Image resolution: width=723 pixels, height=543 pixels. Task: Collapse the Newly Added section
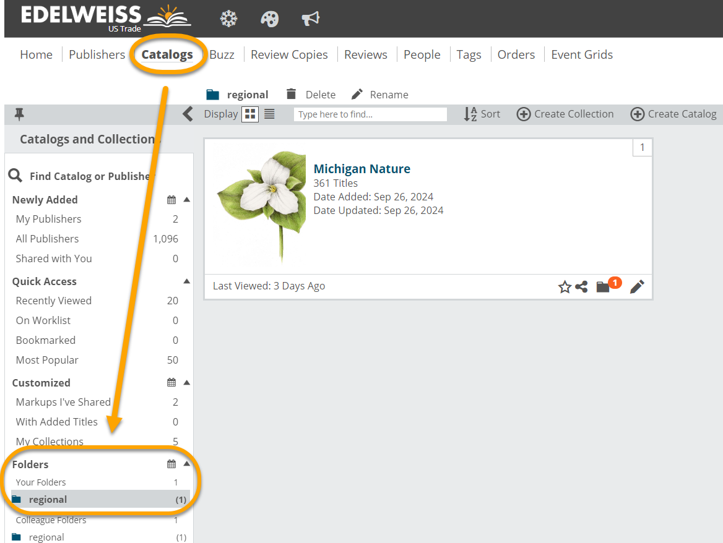187,200
